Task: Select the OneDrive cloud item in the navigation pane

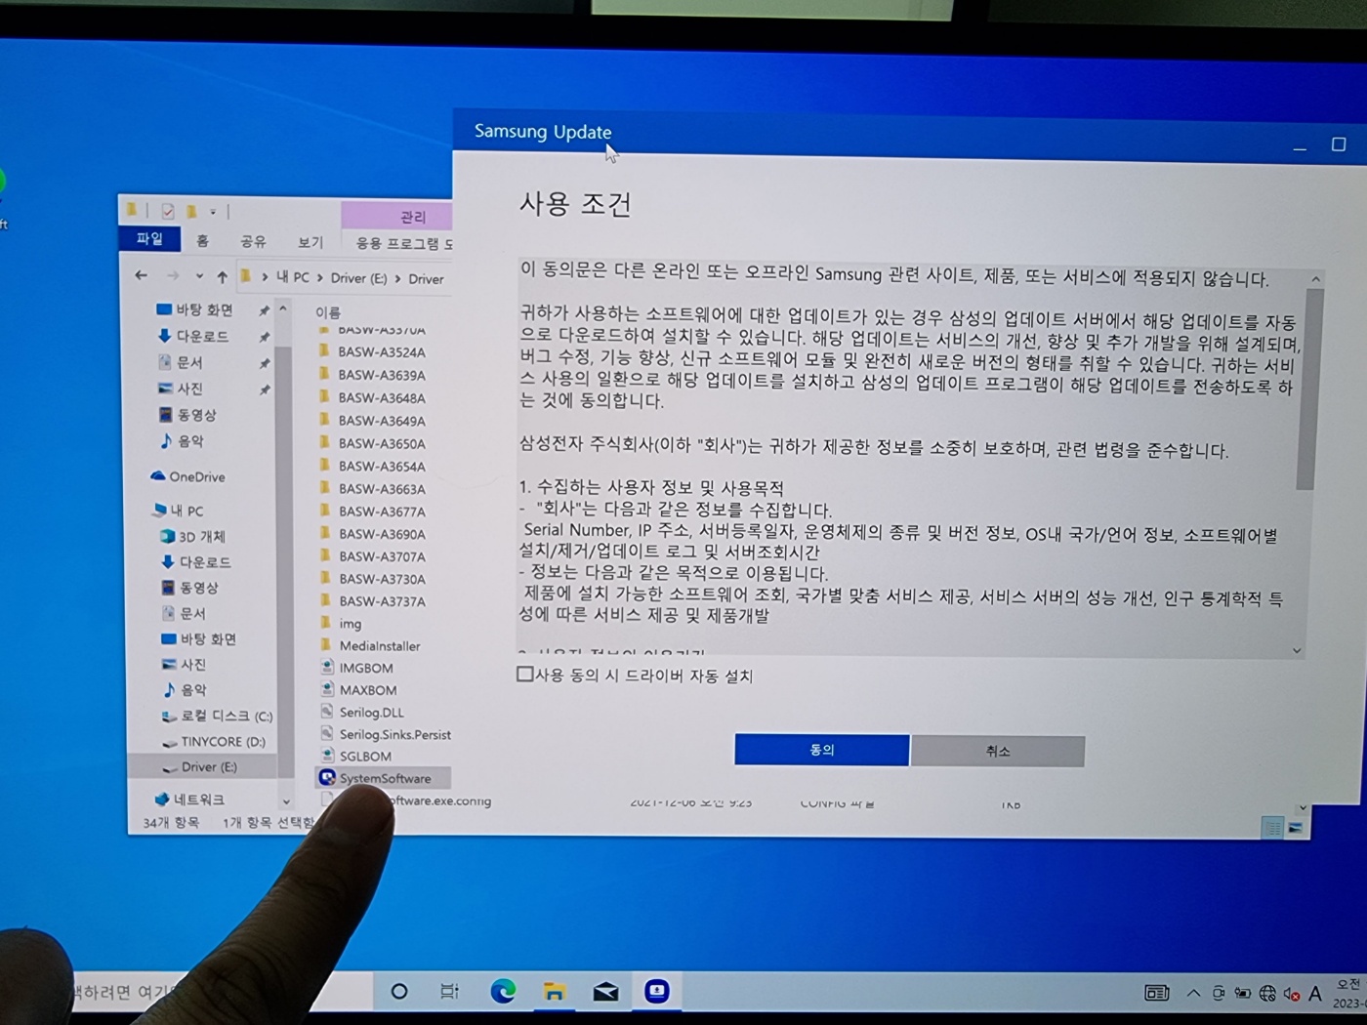Action: (187, 476)
